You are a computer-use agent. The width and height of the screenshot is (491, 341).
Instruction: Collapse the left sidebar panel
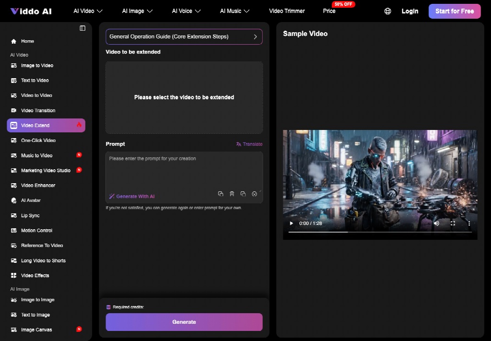click(82, 28)
